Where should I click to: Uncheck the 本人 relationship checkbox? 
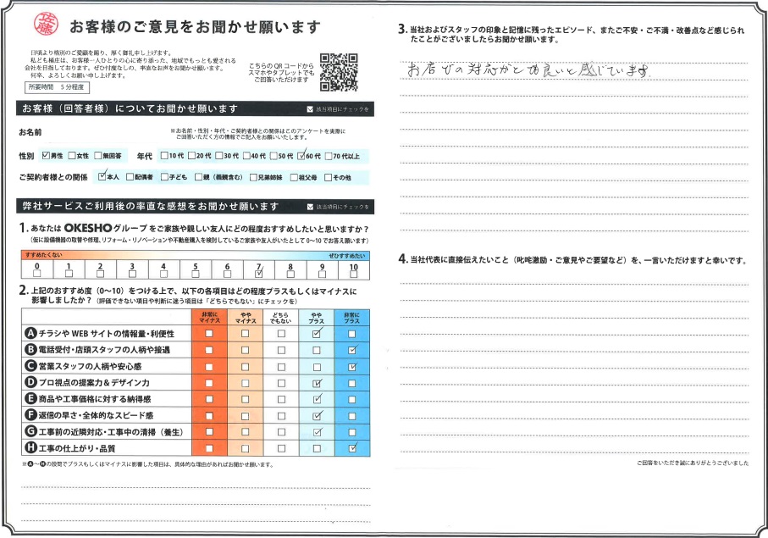[x=102, y=177]
